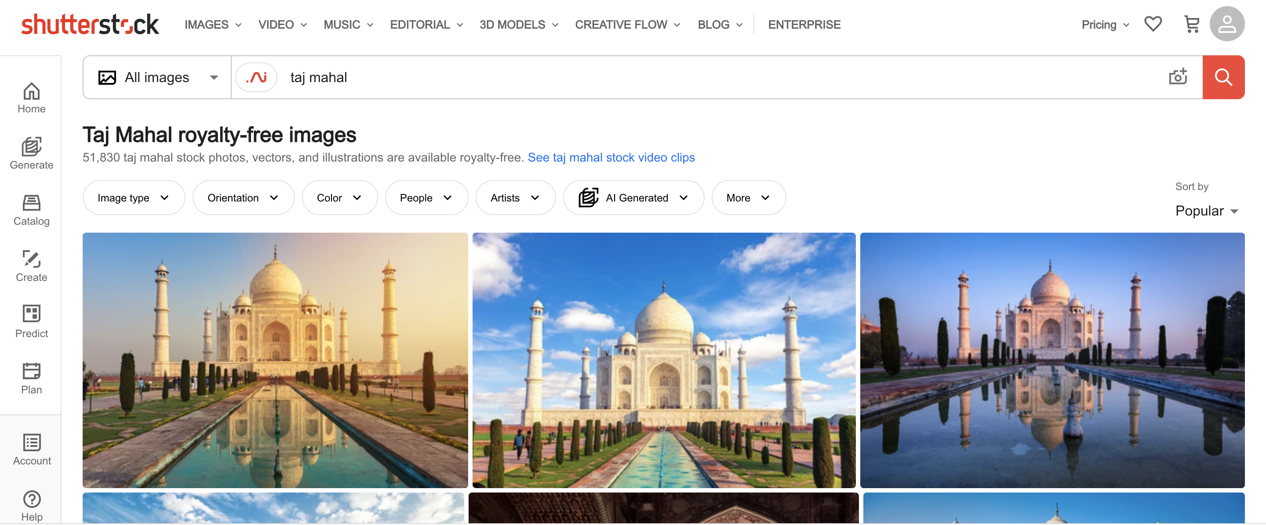Open the 3D MODELS menu
The image size is (1266, 525).
(519, 25)
